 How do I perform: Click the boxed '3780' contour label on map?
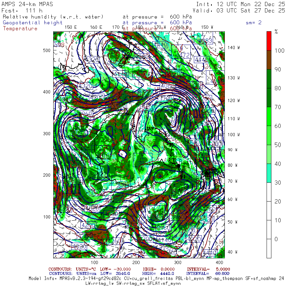click(166, 99)
